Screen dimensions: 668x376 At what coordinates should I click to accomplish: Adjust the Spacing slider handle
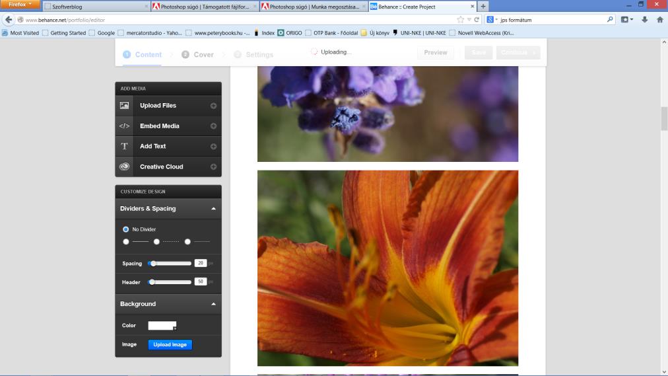tap(153, 264)
